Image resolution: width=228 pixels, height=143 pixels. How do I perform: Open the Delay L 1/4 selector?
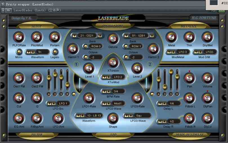pyautogui.click(x=169, y=103)
